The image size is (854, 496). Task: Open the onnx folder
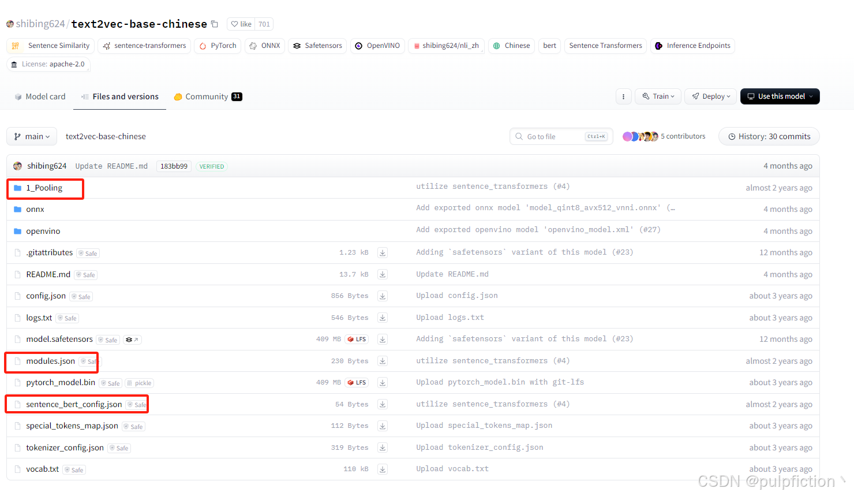click(35, 209)
